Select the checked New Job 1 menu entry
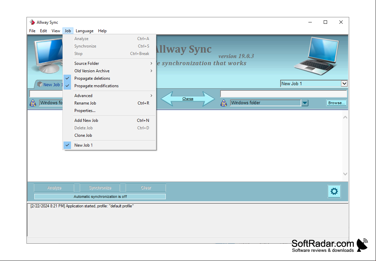Image resolution: width=376 pixels, height=261 pixels. [110, 145]
